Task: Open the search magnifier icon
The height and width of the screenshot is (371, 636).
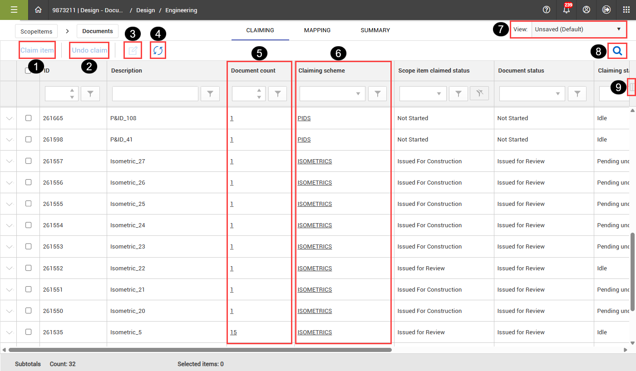Action: click(x=617, y=51)
